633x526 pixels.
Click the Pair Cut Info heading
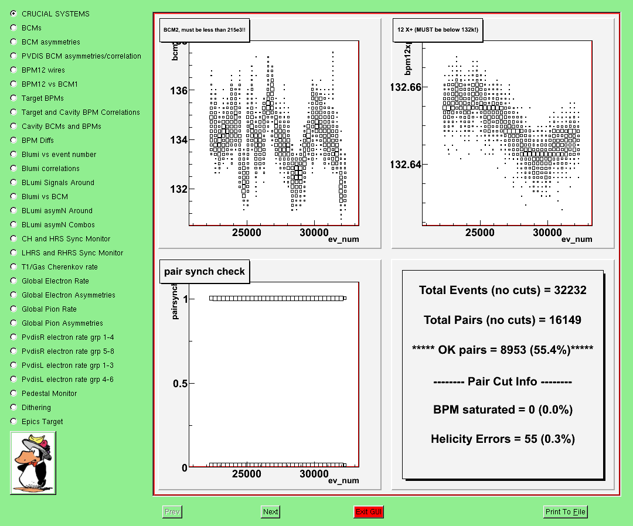point(503,381)
